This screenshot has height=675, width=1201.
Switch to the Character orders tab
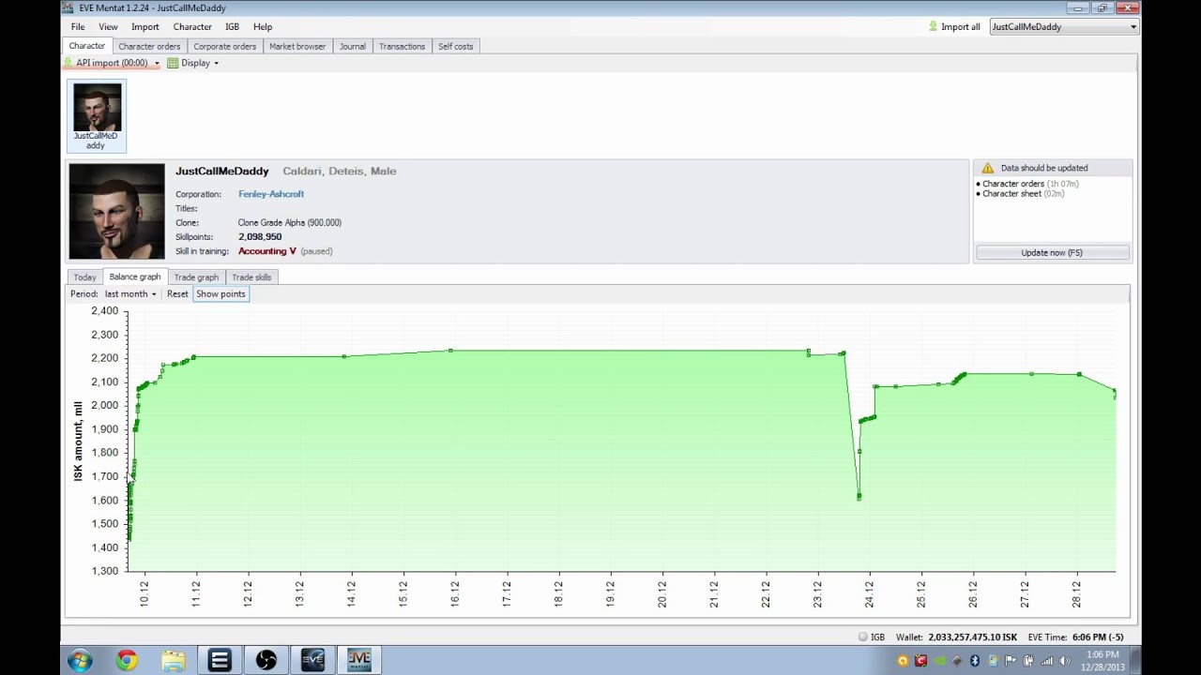pyautogui.click(x=149, y=46)
